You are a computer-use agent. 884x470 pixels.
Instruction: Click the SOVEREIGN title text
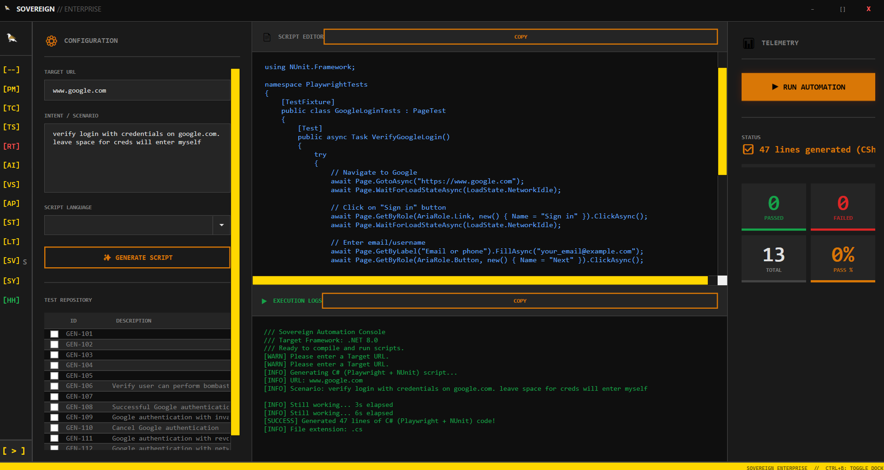point(35,9)
